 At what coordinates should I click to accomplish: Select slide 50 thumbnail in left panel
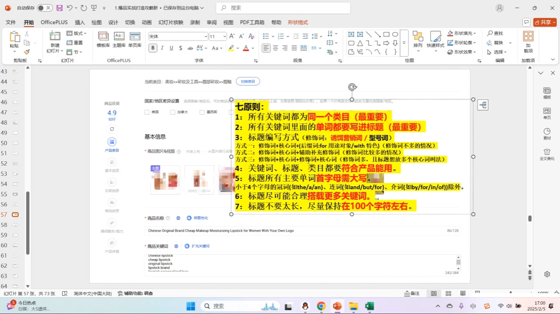(14, 143)
